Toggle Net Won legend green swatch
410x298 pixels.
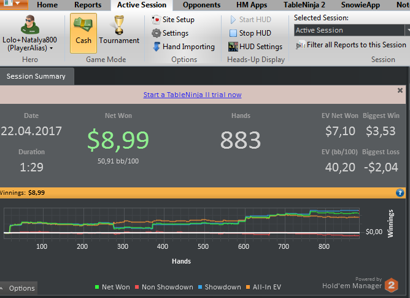pyautogui.click(x=97, y=287)
